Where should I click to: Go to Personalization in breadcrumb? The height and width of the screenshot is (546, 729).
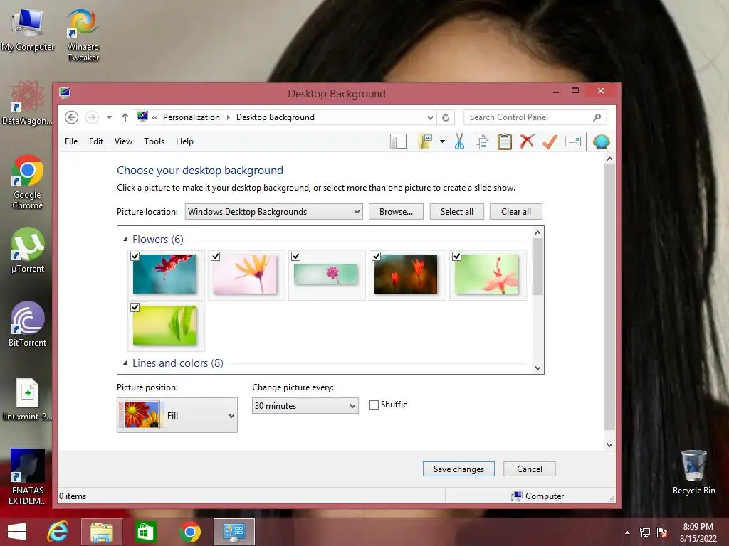(191, 117)
